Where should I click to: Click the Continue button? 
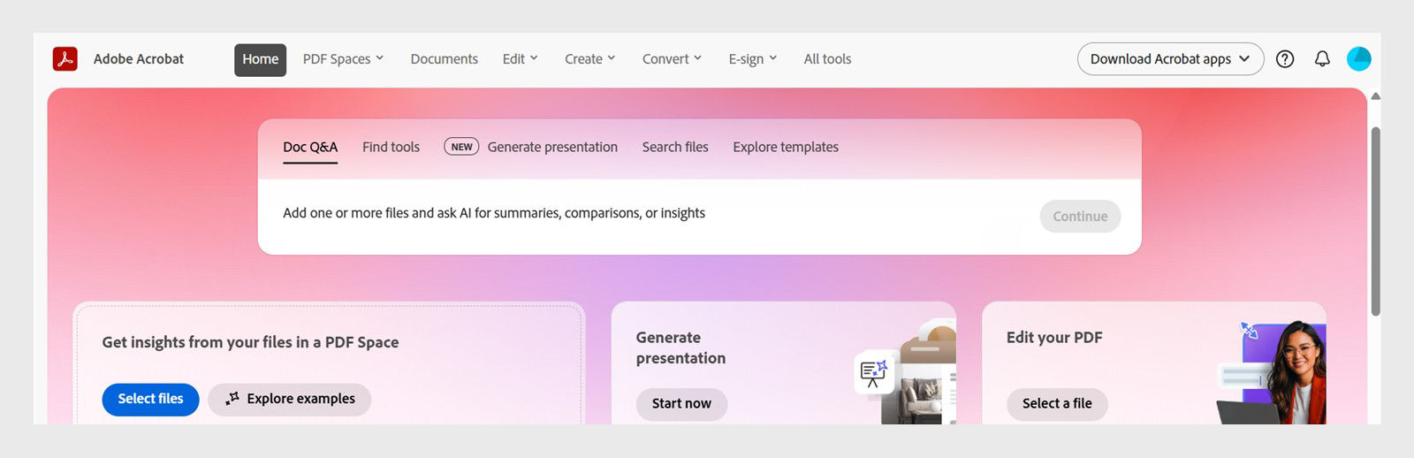coord(1080,217)
